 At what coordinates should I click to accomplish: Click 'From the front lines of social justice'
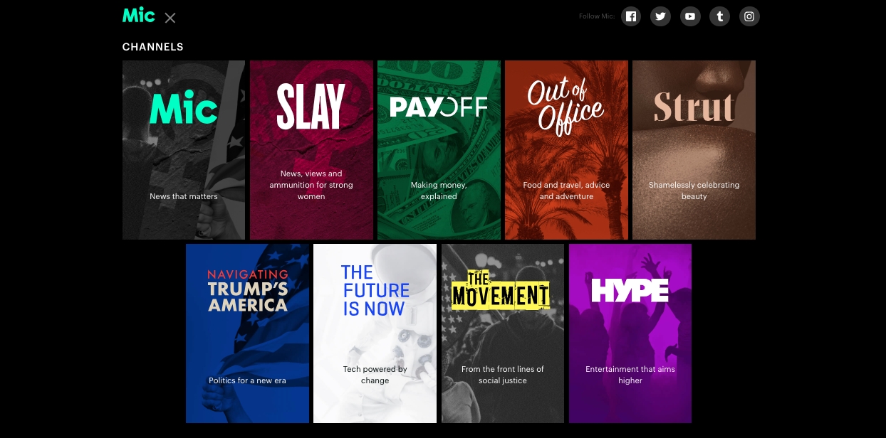[x=503, y=375]
